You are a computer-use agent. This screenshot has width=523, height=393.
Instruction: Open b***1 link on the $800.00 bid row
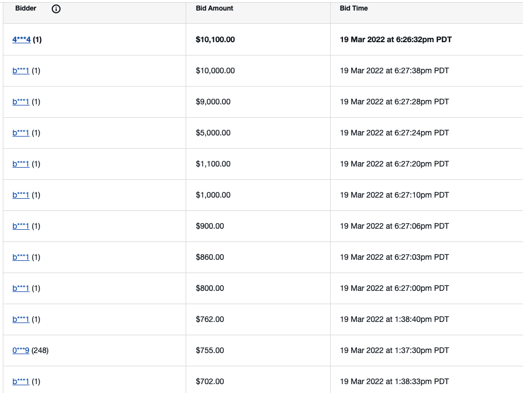pyautogui.click(x=19, y=288)
